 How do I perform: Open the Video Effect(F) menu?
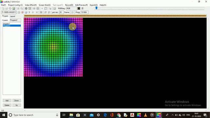click(x=31, y=5)
